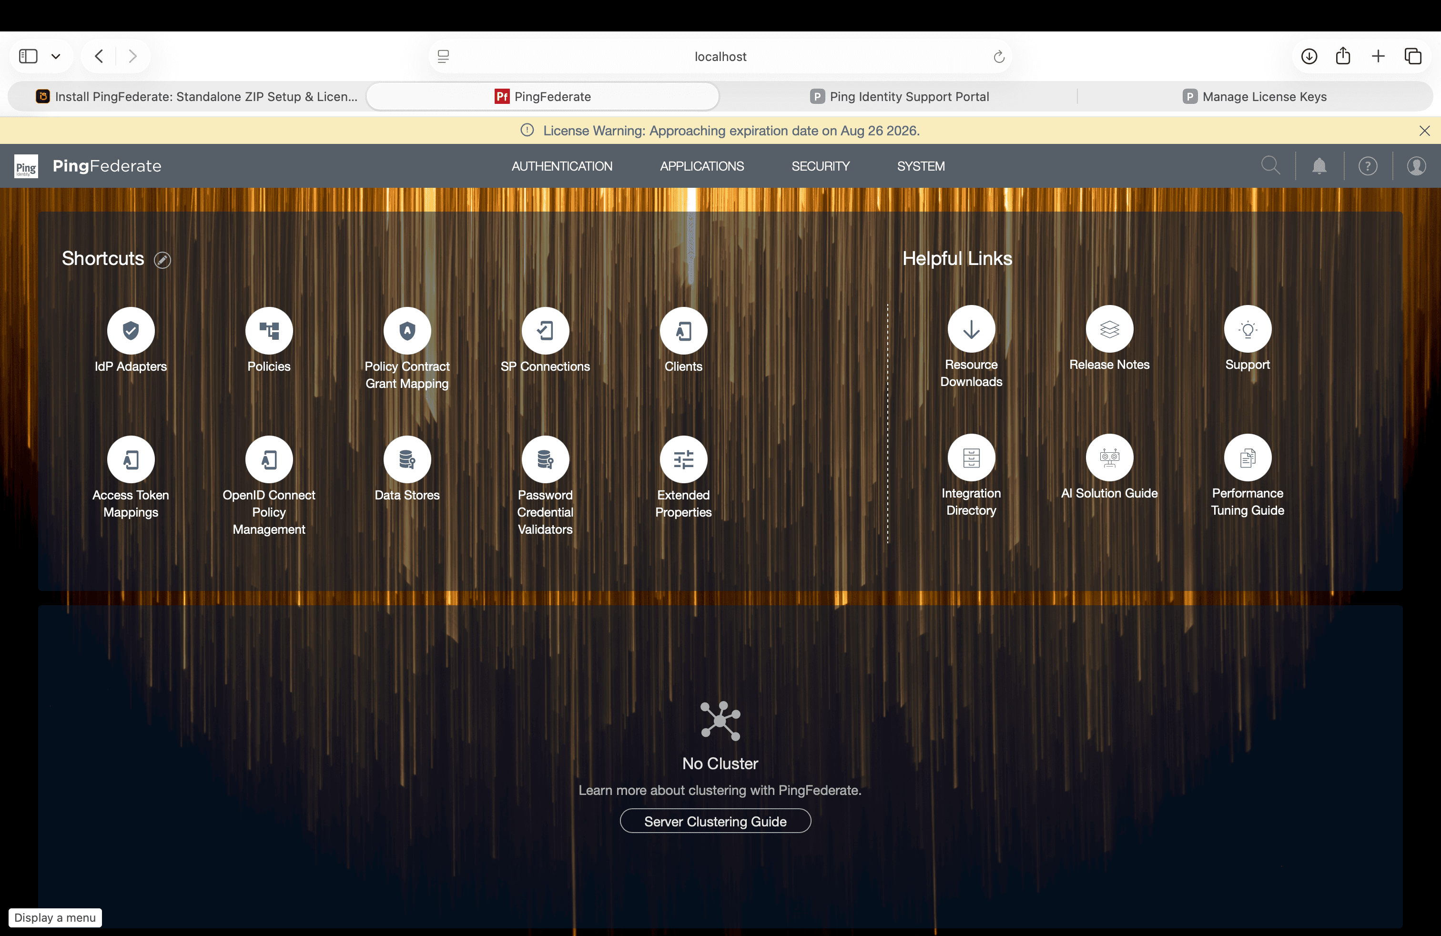Go forward in Safari
1441x936 pixels.
click(132, 56)
